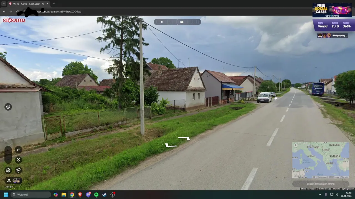This screenshot has width=355, height=199.
Task: Open the emote reaction button on left
Action: (x=8, y=107)
